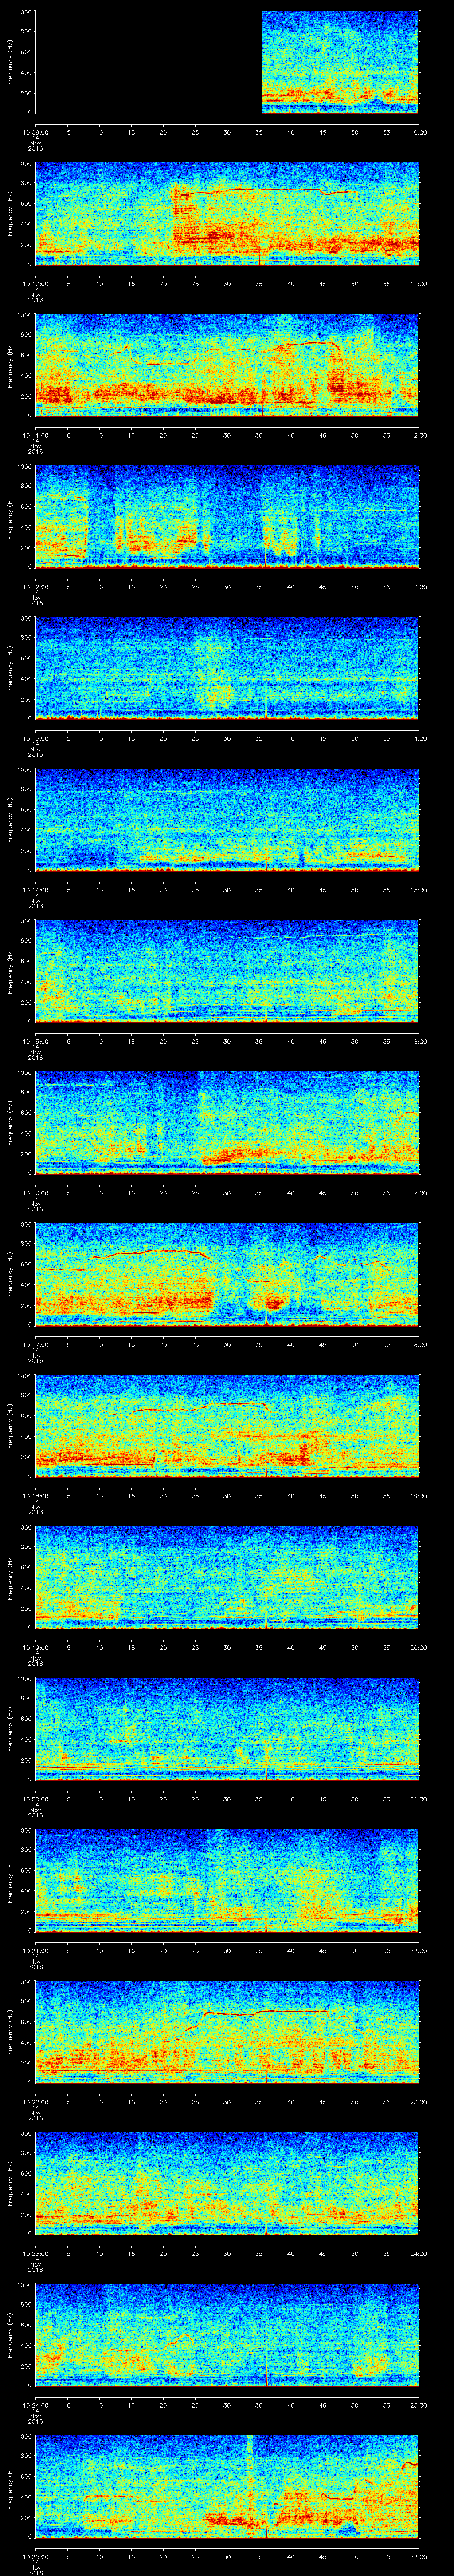Click the 10:18:00 time axis label
Image resolution: width=454 pixels, height=2576 pixels.
point(35,1495)
